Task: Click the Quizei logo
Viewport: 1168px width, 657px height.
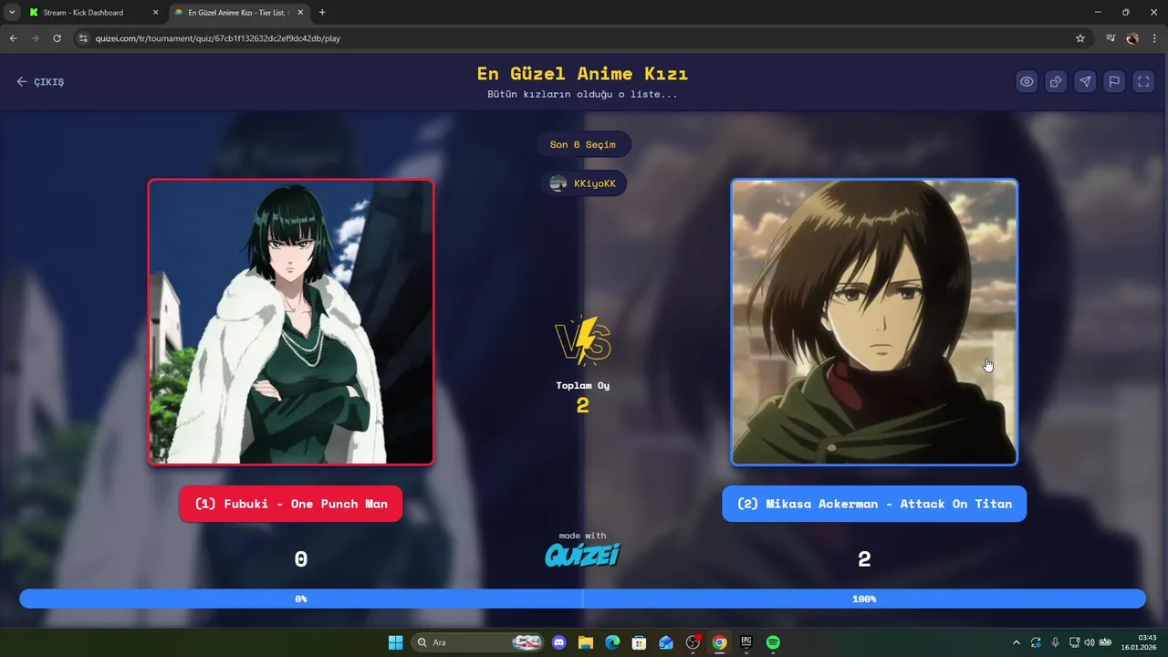Action: point(582,554)
